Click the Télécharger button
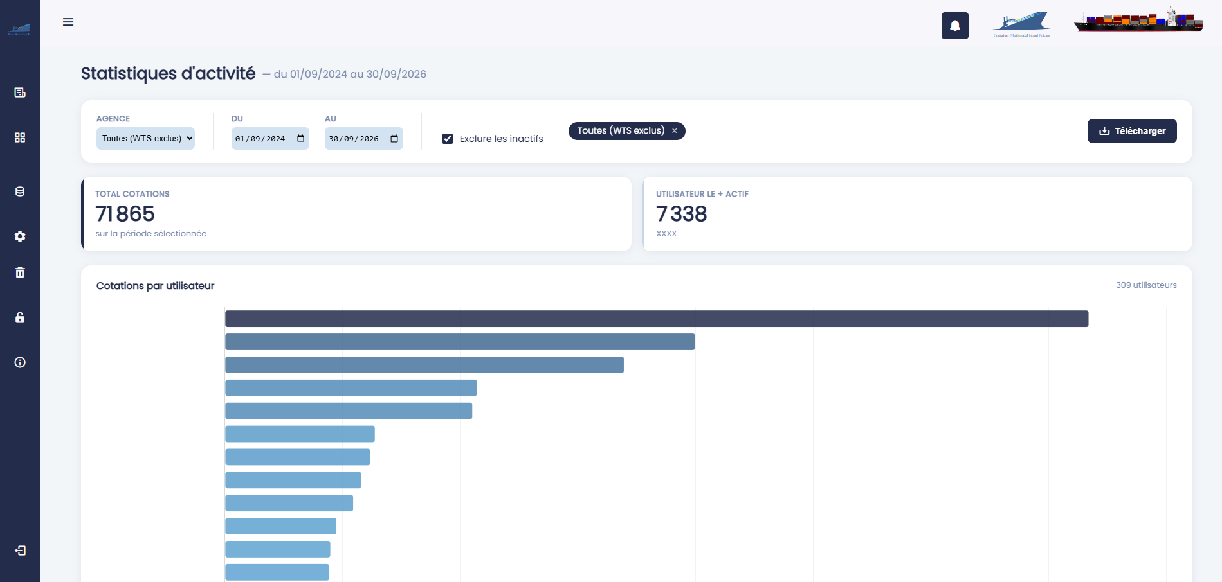Screen dimensions: 1222x582 1132,131
